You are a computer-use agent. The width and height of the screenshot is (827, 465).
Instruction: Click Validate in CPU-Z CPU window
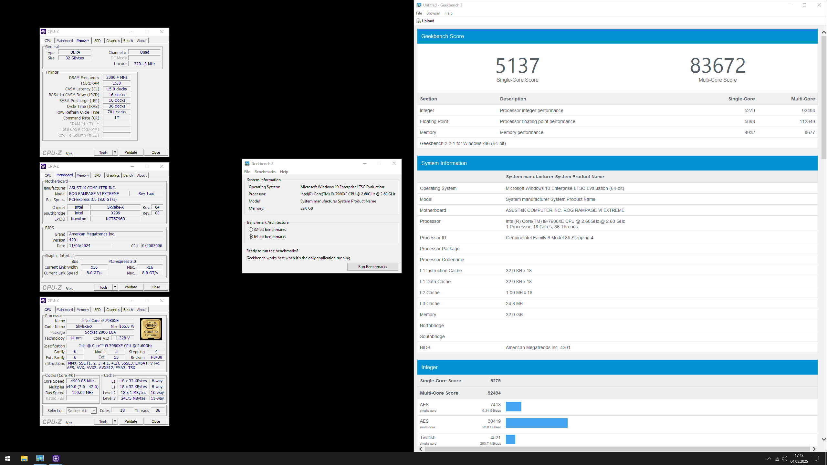click(x=131, y=421)
